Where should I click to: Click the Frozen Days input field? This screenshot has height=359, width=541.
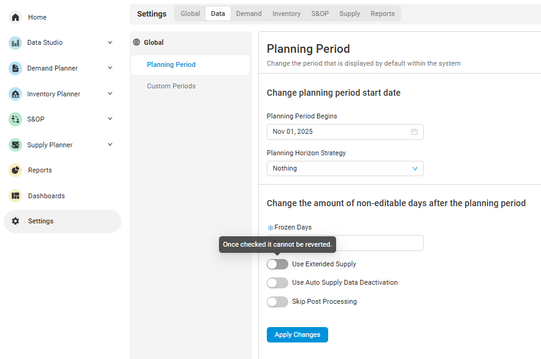(380, 243)
